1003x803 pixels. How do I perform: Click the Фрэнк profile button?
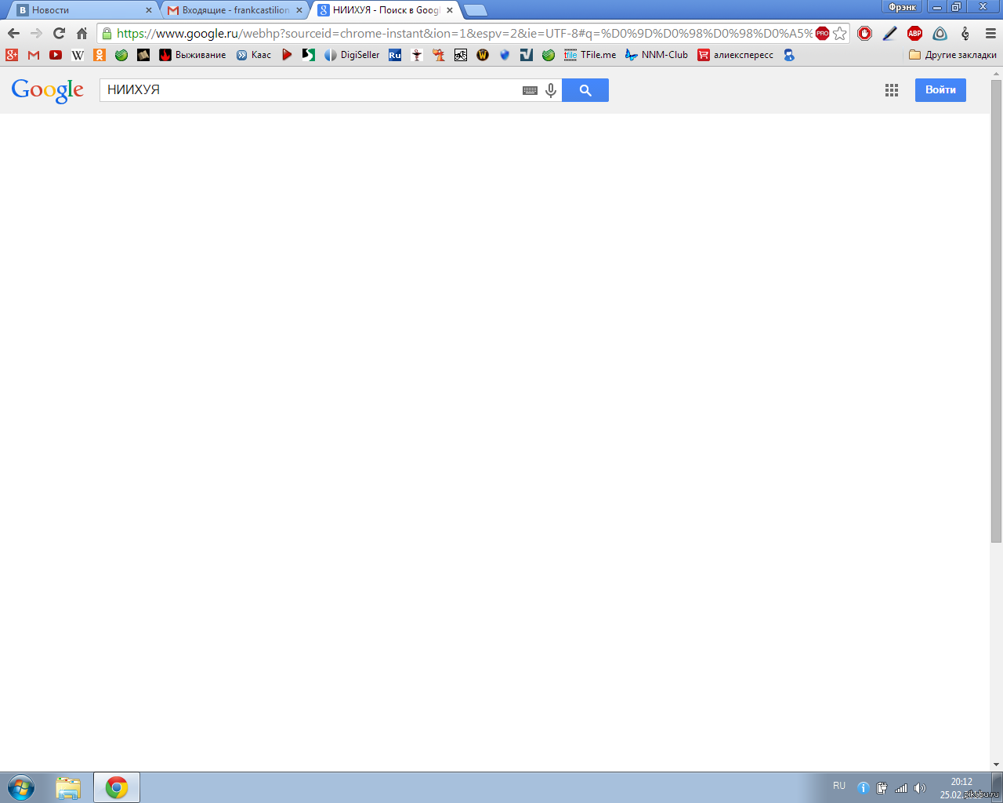pyautogui.click(x=902, y=7)
